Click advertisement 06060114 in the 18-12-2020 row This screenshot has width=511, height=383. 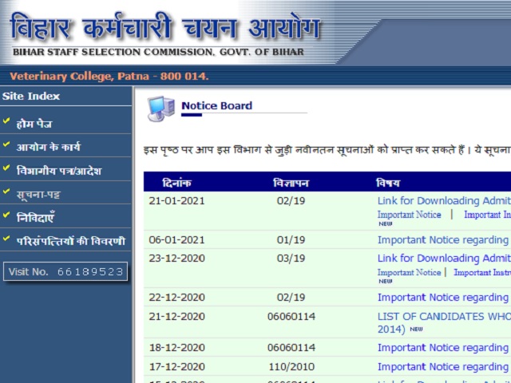pyautogui.click(x=291, y=348)
